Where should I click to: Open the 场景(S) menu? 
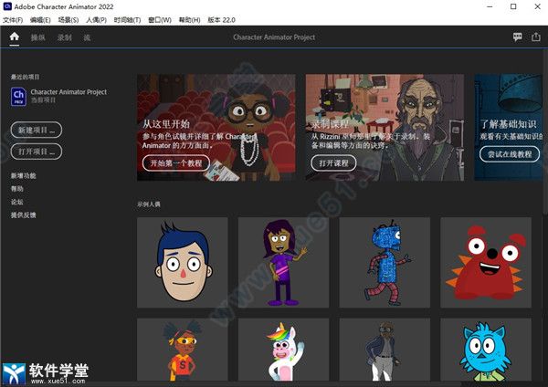click(x=68, y=20)
